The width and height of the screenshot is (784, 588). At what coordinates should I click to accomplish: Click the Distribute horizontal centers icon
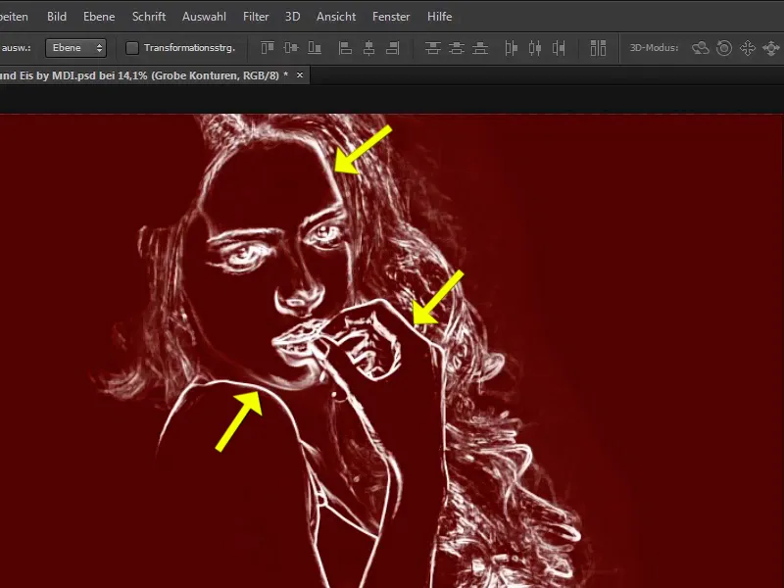click(x=535, y=48)
